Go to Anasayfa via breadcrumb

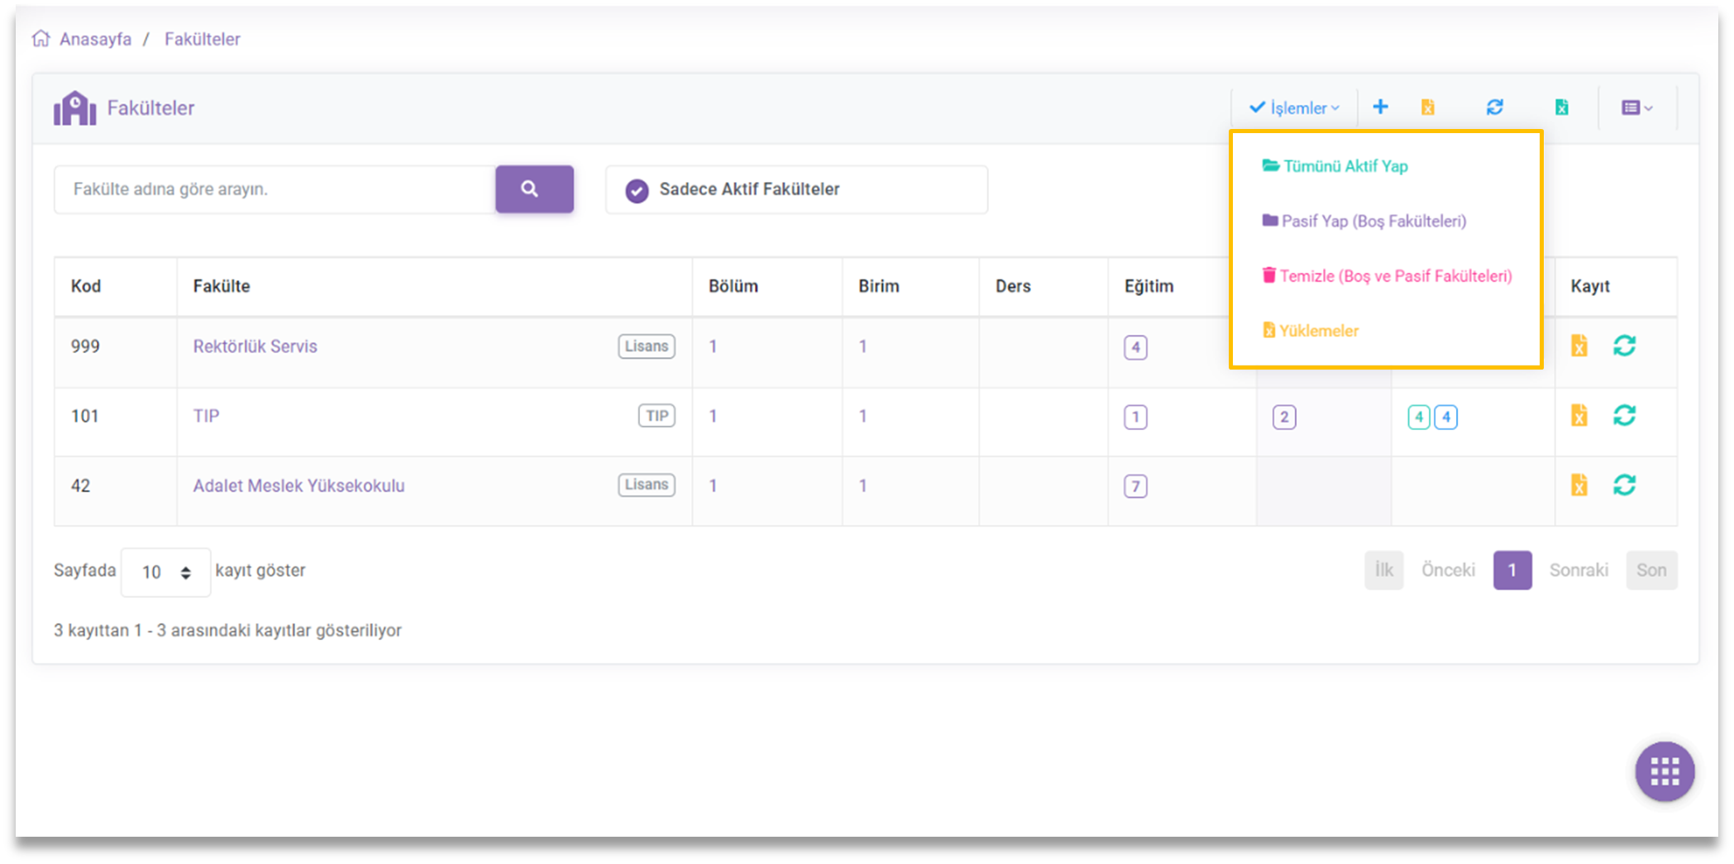coord(94,39)
